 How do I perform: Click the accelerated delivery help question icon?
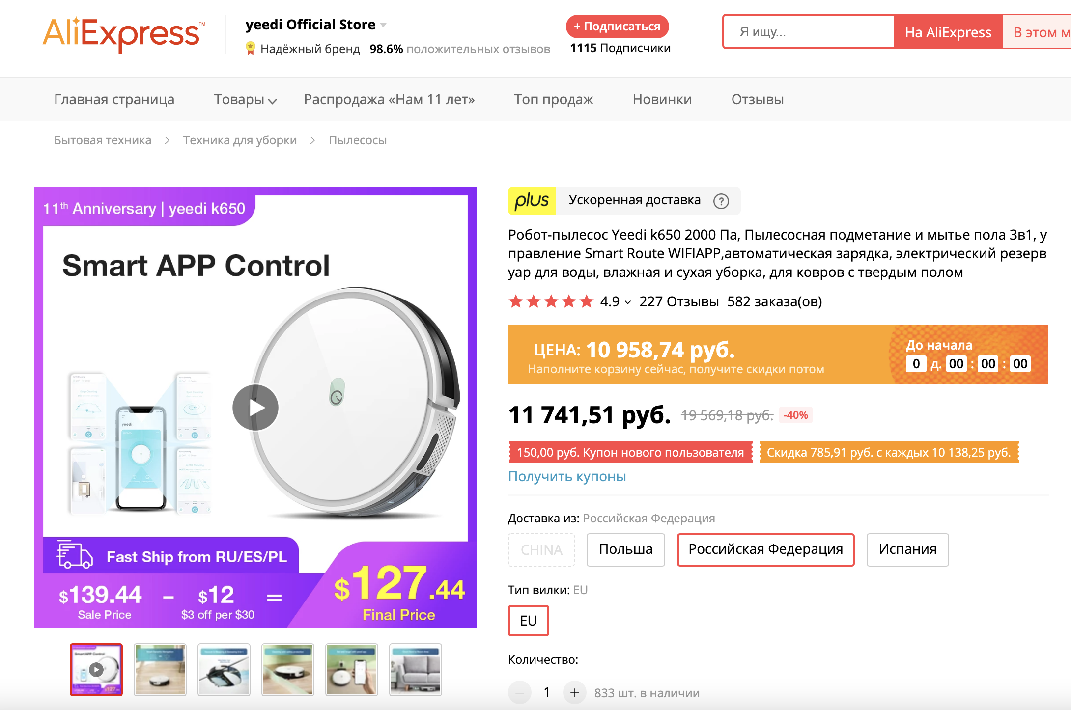pyautogui.click(x=721, y=201)
